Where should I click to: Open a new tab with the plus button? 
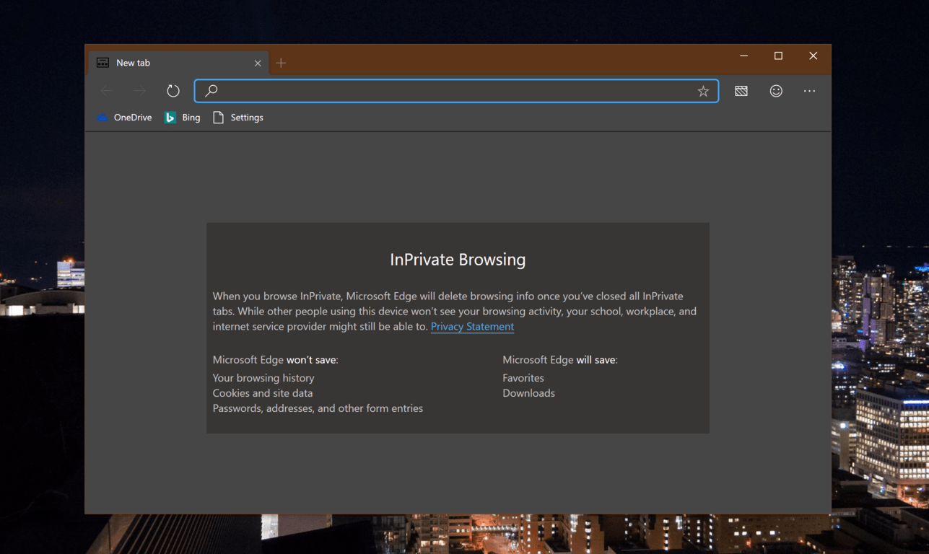(281, 63)
